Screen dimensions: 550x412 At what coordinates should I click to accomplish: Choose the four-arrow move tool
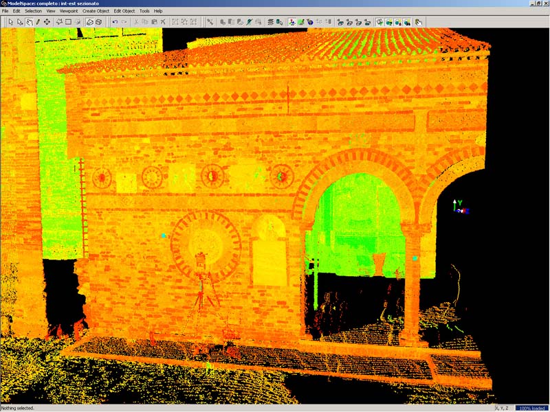click(47, 22)
